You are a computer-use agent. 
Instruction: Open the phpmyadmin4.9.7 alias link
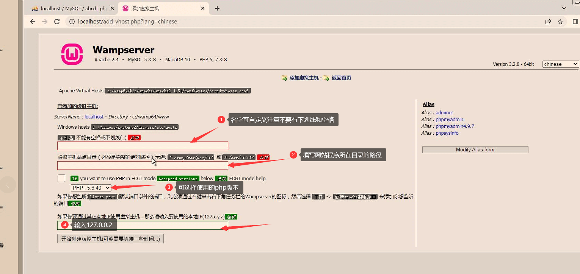(x=455, y=126)
